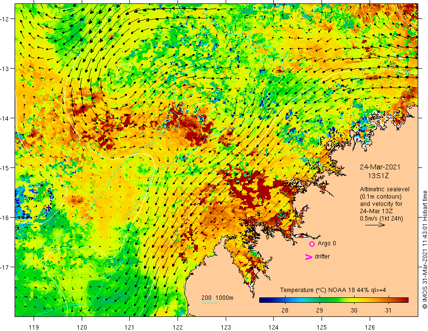Click the 'drifter' legend label
Screen dimensions: 428x331
(322, 257)
